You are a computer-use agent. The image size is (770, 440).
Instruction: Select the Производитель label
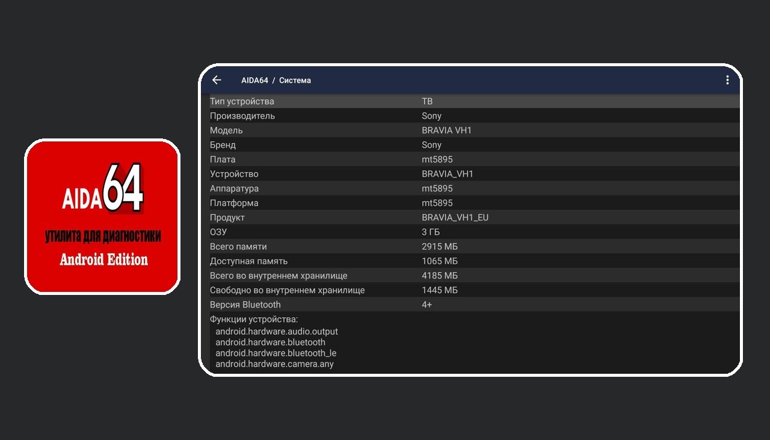[242, 116]
